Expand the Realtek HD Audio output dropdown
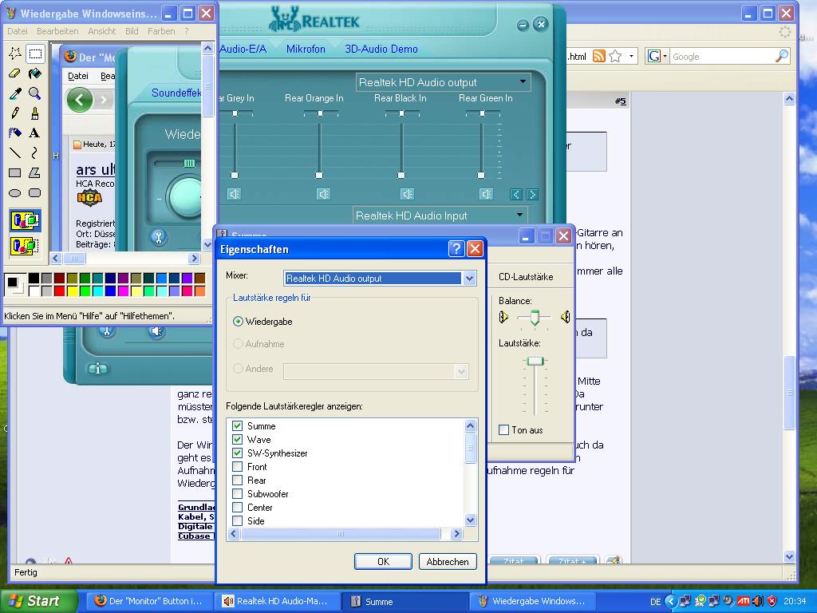817x613 pixels. [523, 82]
